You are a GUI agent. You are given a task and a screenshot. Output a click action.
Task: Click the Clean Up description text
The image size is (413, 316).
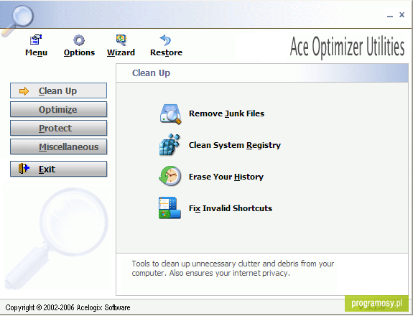pos(233,268)
